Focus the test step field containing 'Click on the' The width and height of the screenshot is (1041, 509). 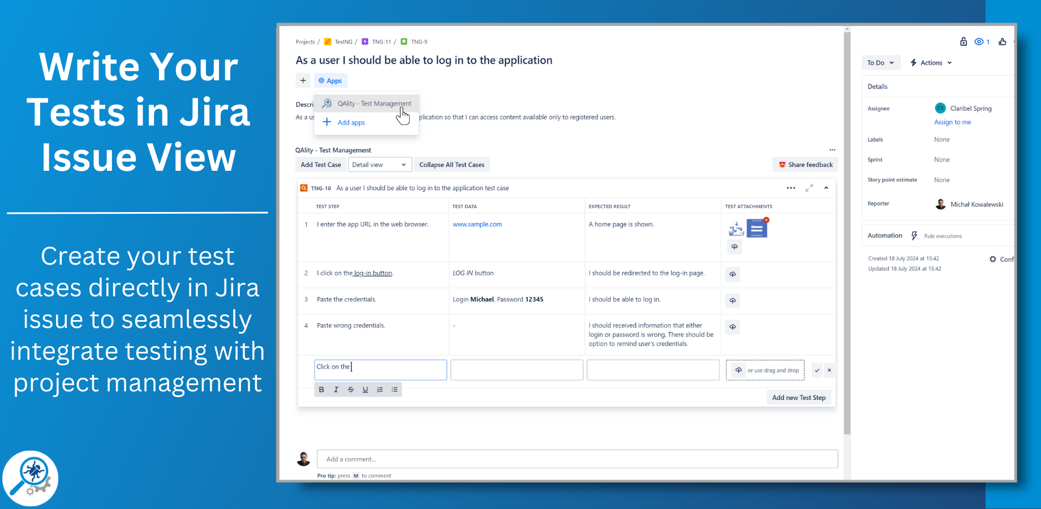380,370
